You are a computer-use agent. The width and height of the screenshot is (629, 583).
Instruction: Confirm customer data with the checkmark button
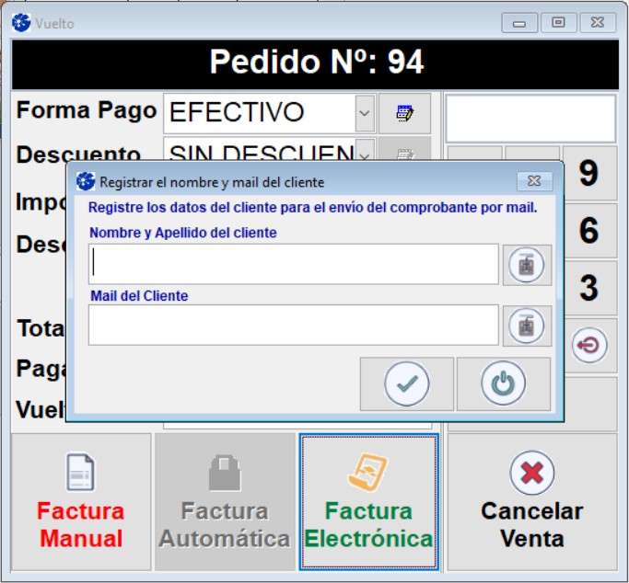406,383
